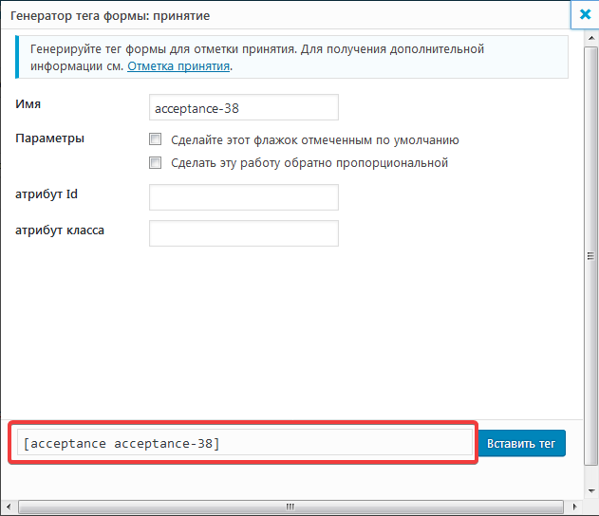Close the form tag generator dialog
This screenshot has width=599, height=516.
click(x=585, y=15)
